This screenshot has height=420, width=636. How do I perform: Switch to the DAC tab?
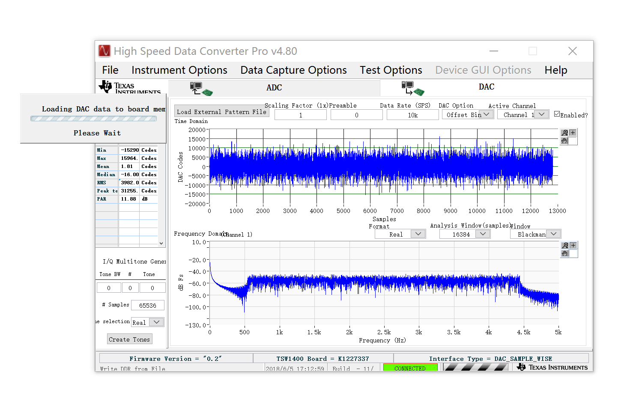(486, 87)
